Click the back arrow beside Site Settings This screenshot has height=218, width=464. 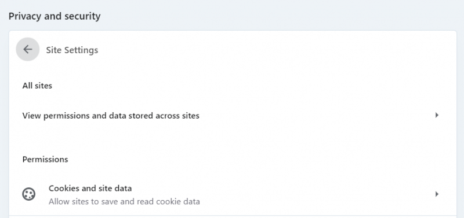27,49
